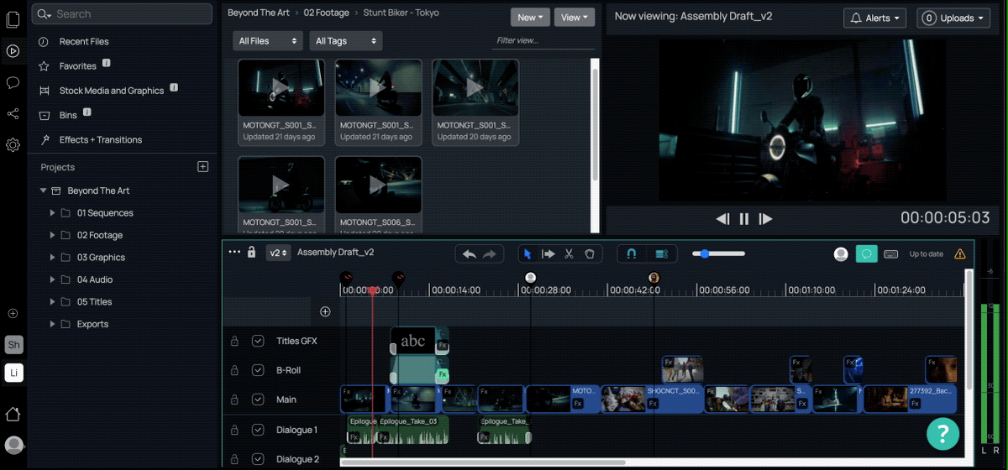The height and width of the screenshot is (470, 1008).
Task: Select Stock Media and Graphics
Action: click(111, 91)
